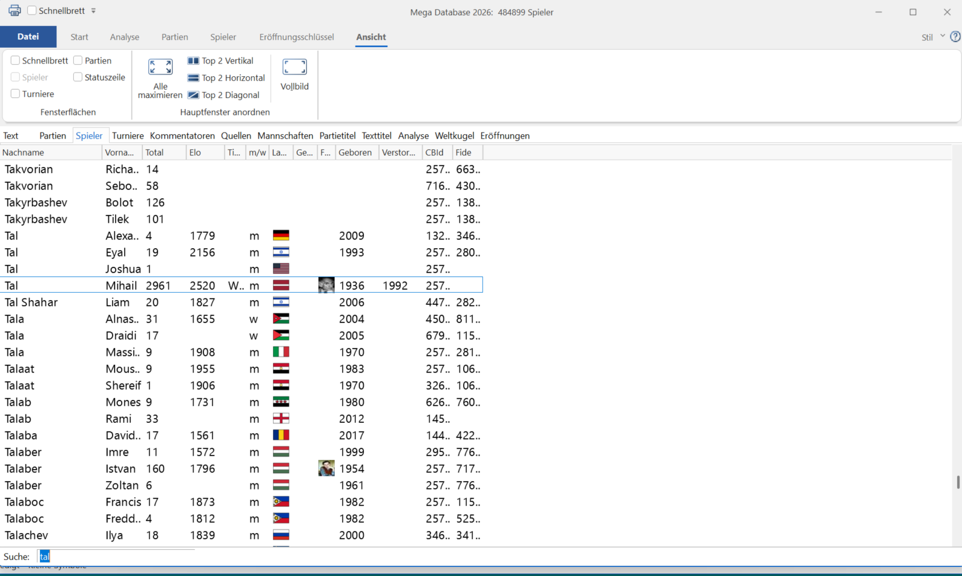
Task: Toggle the Statuszeile checkbox
Action: coord(77,77)
